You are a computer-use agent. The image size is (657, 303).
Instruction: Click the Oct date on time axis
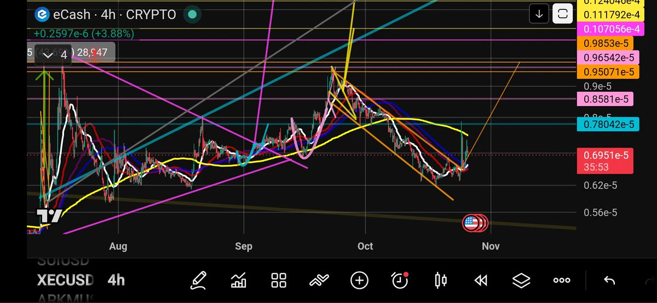pos(365,246)
